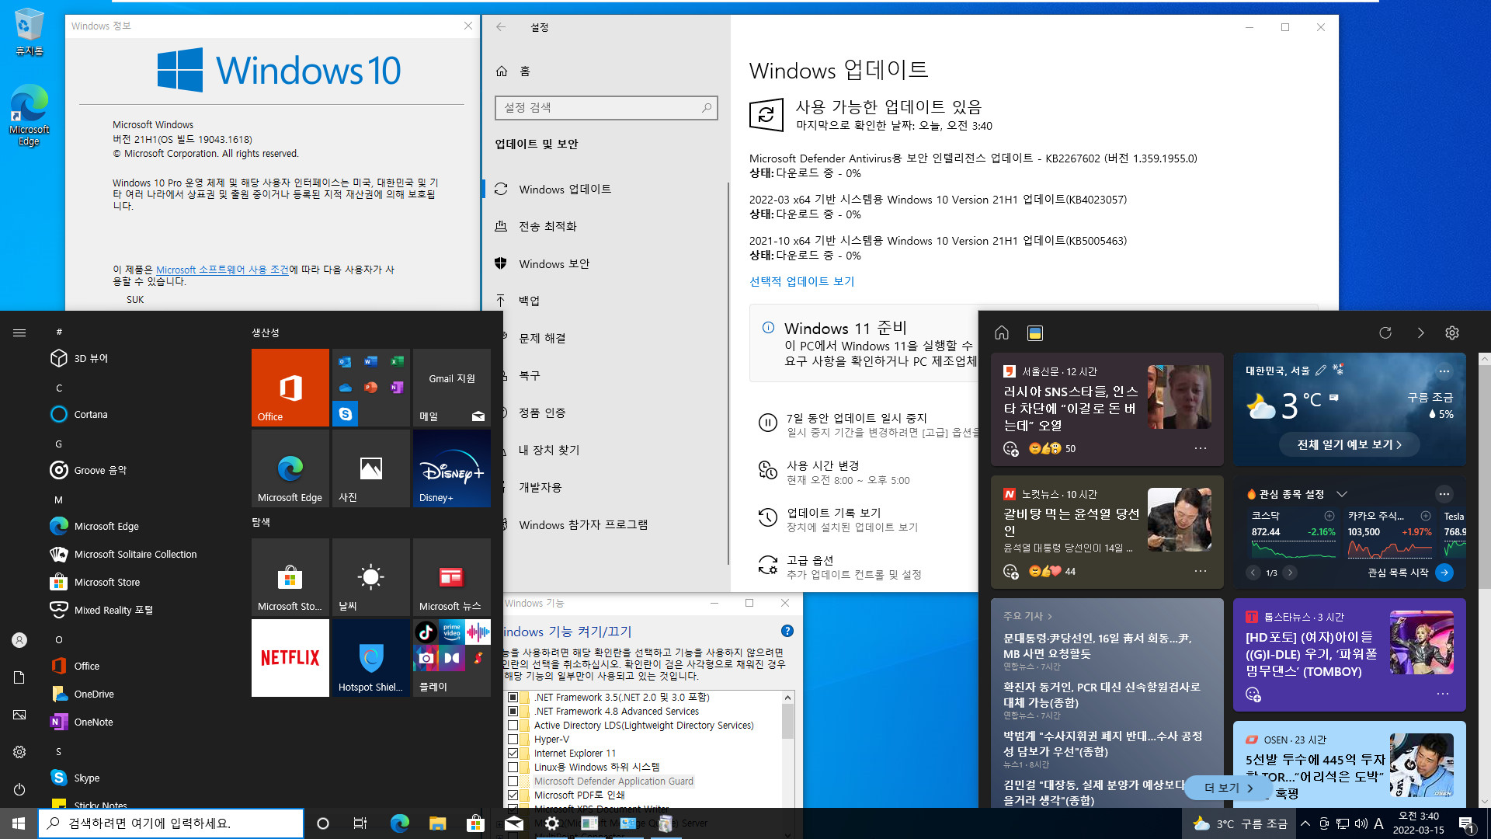
Task: Launch OneNote from the app list
Action: (140, 722)
